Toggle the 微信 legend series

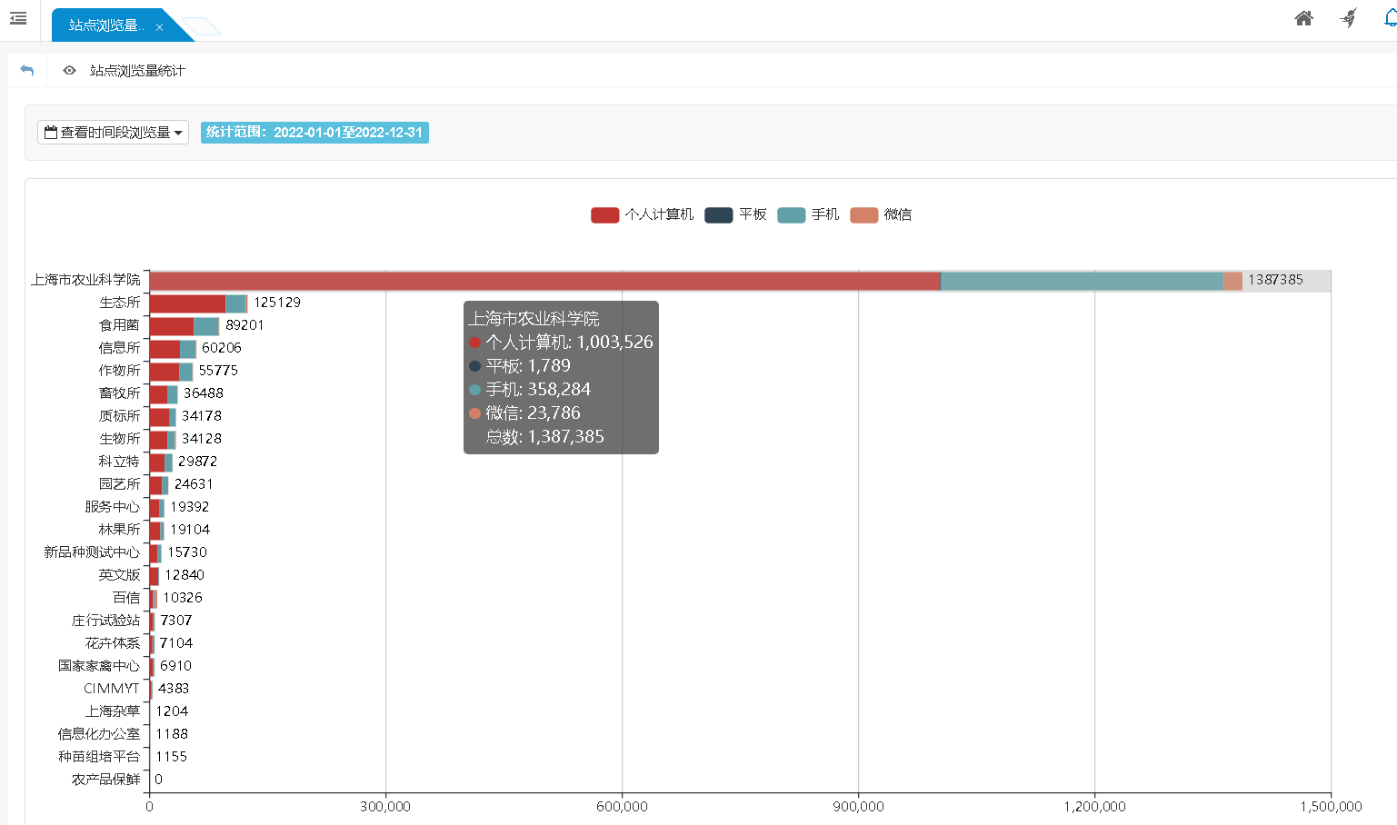click(x=881, y=214)
